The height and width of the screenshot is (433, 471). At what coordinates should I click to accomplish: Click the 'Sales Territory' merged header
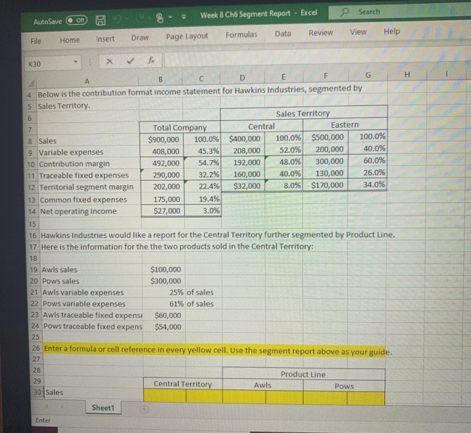(x=303, y=113)
